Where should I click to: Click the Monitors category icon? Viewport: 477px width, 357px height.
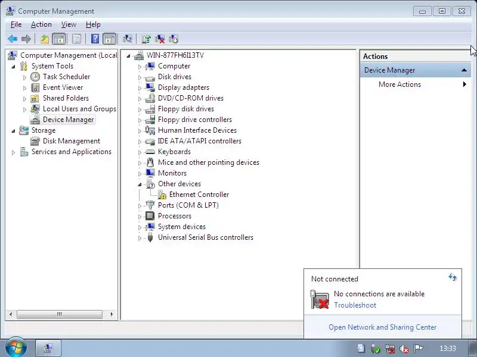(150, 173)
